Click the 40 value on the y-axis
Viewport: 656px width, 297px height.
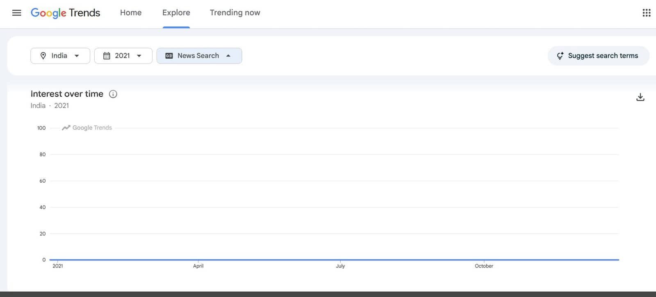tap(43, 207)
